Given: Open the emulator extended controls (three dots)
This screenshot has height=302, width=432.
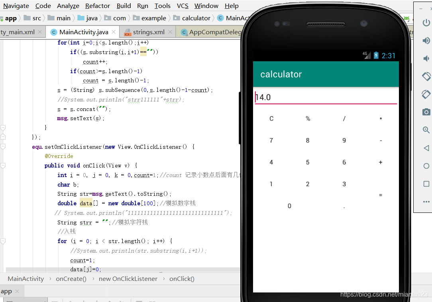Looking at the screenshot, I should point(426,202).
